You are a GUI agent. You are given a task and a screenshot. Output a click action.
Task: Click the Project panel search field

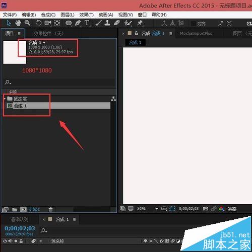pyautogui.click(x=59, y=82)
